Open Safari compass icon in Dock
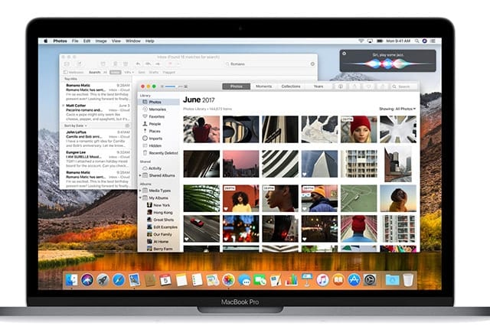This screenshot has width=490, height=326. click(x=119, y=280)
